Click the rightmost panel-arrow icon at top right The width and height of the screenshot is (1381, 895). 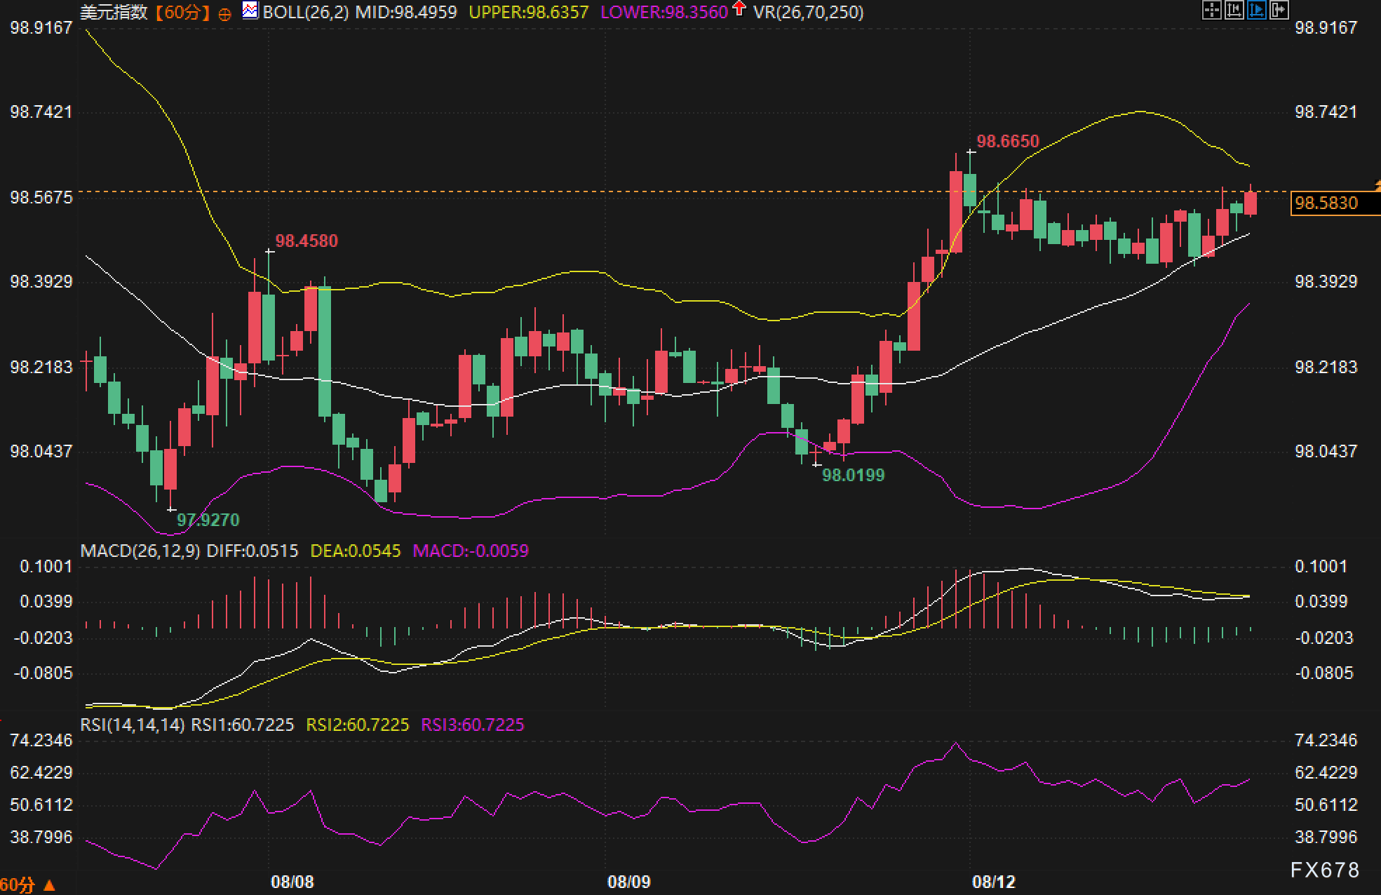click(x=1279, y=11)
